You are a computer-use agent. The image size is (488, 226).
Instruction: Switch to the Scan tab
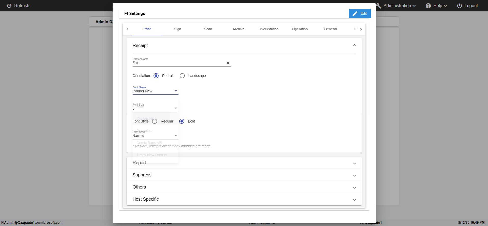[x=208, y=29]
